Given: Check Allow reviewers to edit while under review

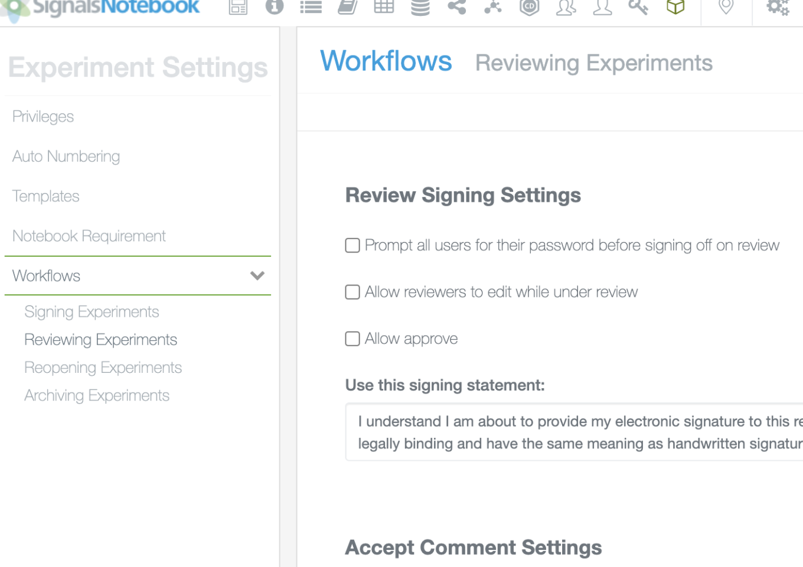Looking at the screenshot, I should 352,292.
